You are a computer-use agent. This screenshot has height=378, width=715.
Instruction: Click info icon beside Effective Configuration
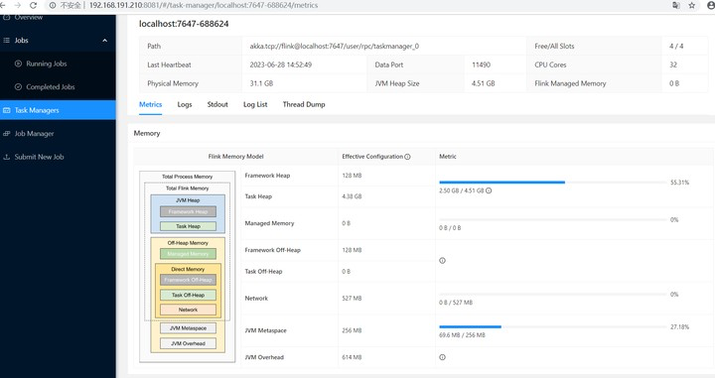coord(407,157)
